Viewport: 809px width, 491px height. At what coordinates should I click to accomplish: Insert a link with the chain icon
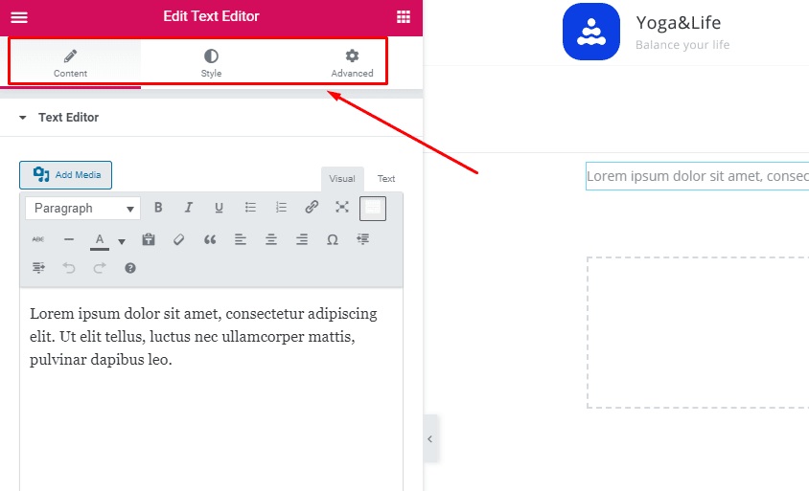click(312, 208)
